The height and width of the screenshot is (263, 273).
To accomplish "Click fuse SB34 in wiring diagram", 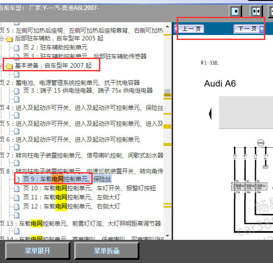I will coord(261,186).
